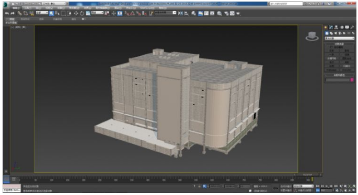This screenshot has height=195, width=358.
Task: Click the Undo arrow in main toolbar
Action: (x=7, y=14)
